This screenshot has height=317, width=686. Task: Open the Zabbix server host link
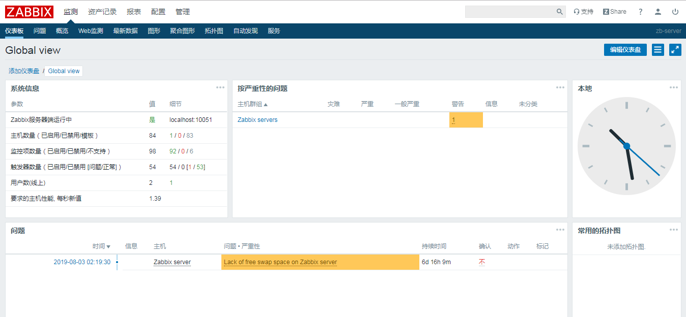tap(172, 262)
